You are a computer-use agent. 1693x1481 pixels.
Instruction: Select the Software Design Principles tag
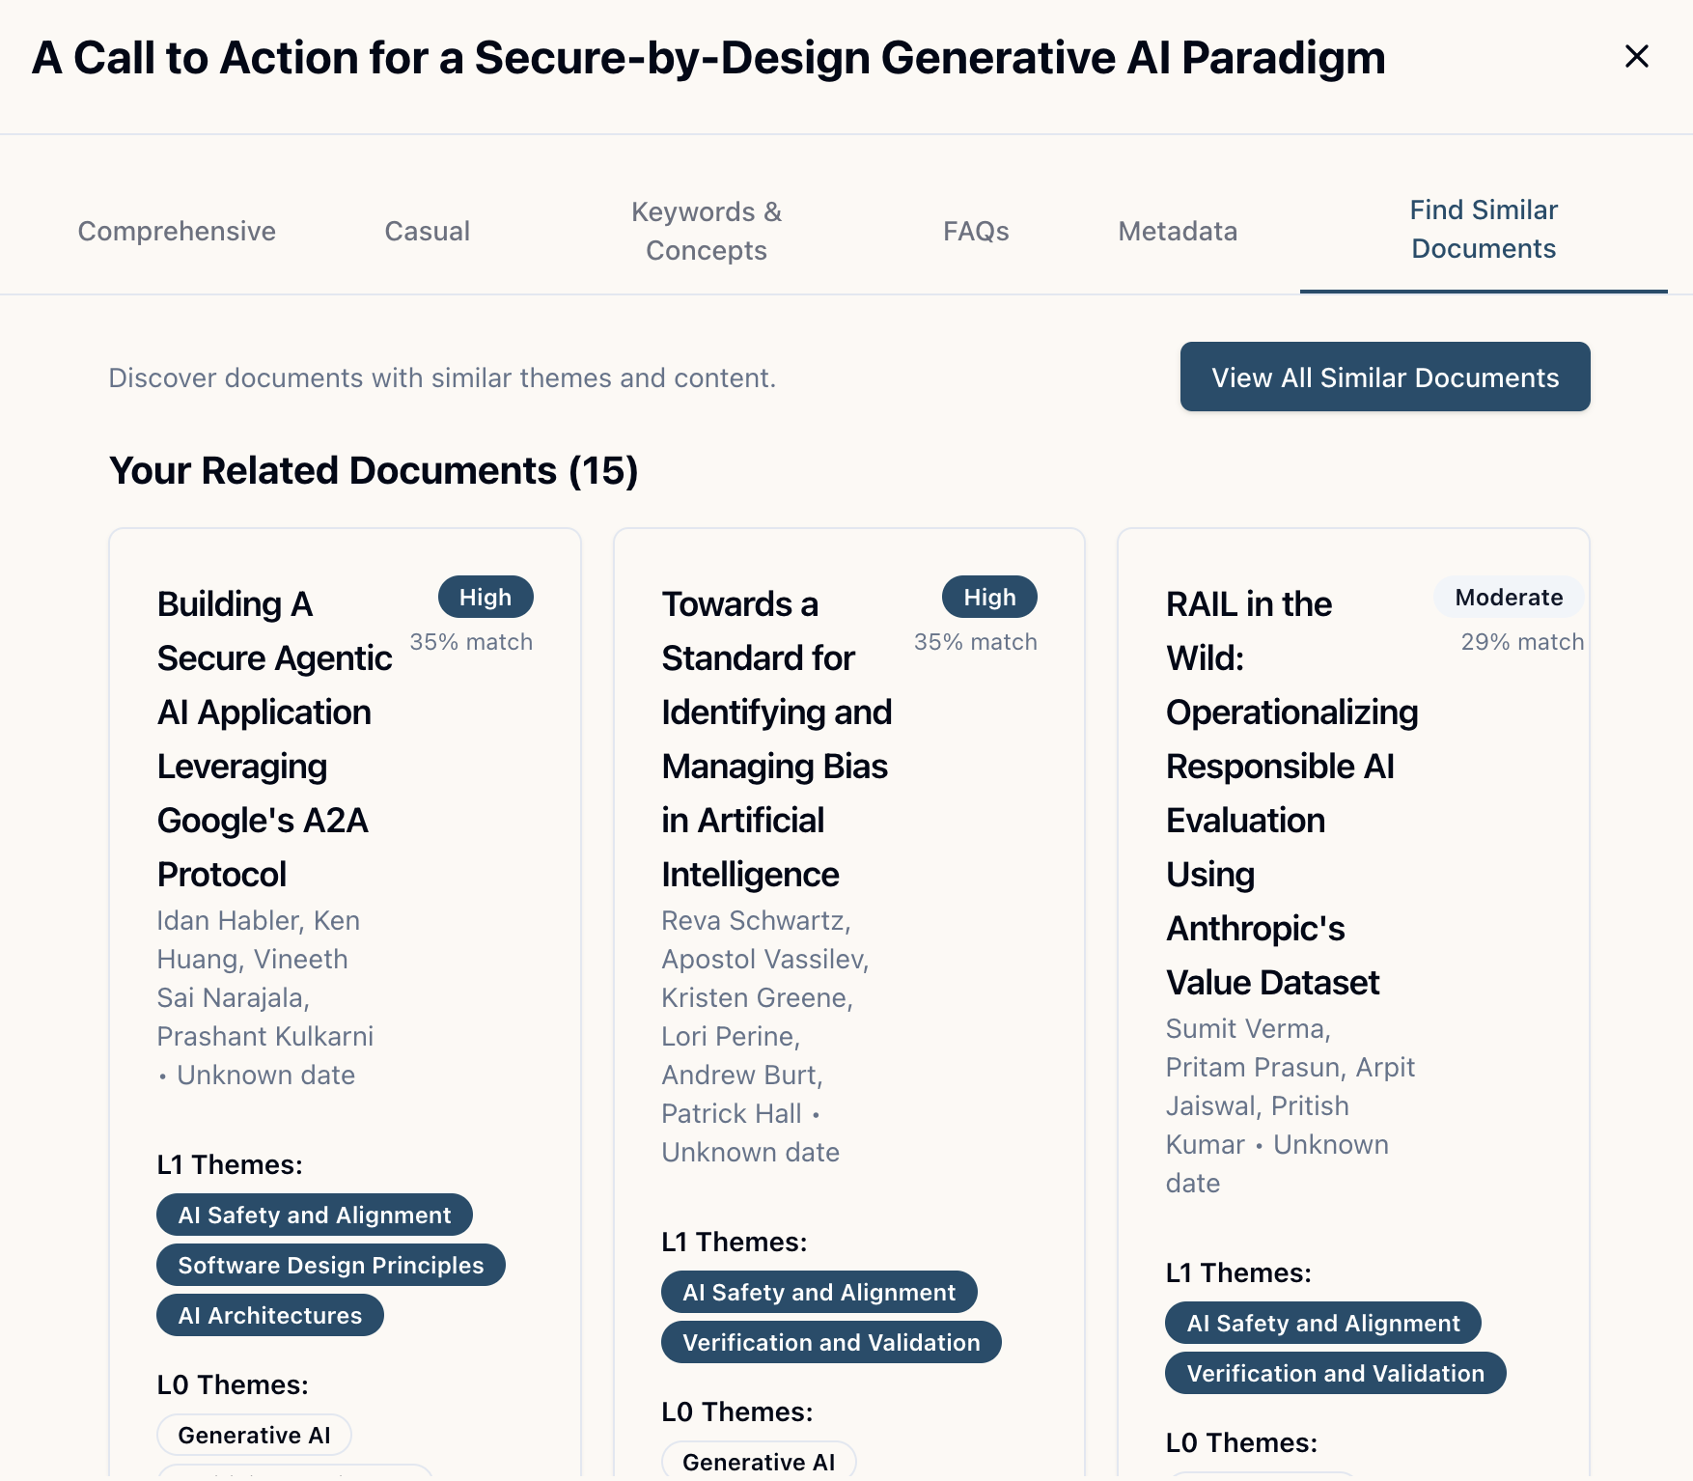330,1265
